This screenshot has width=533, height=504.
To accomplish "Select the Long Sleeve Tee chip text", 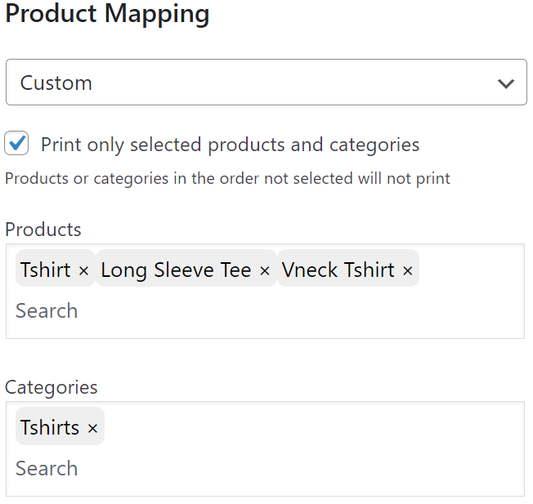I will point(176,270).
